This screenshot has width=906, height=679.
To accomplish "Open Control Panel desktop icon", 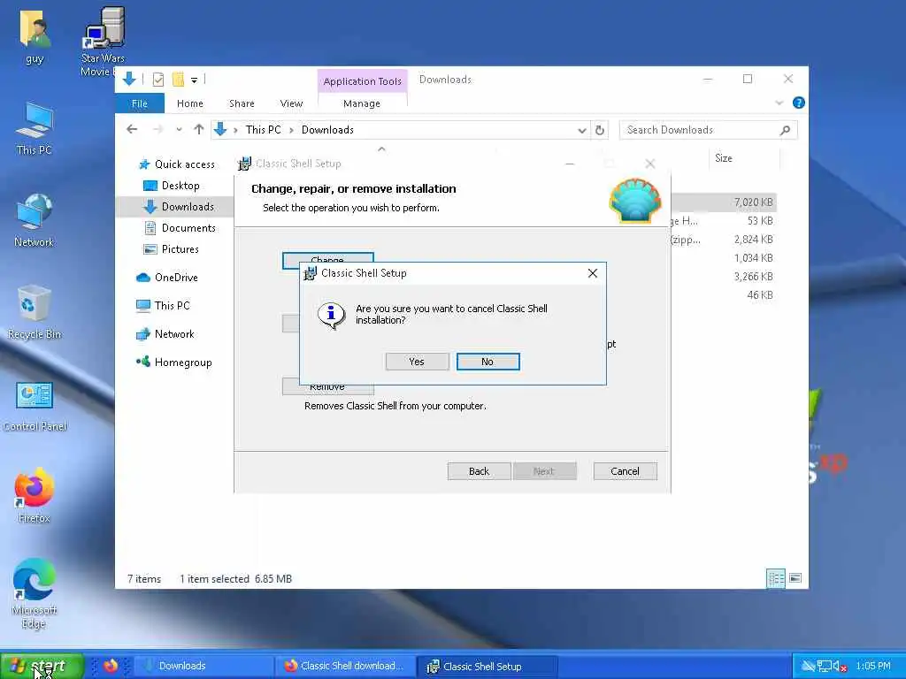I will (35, 406).
